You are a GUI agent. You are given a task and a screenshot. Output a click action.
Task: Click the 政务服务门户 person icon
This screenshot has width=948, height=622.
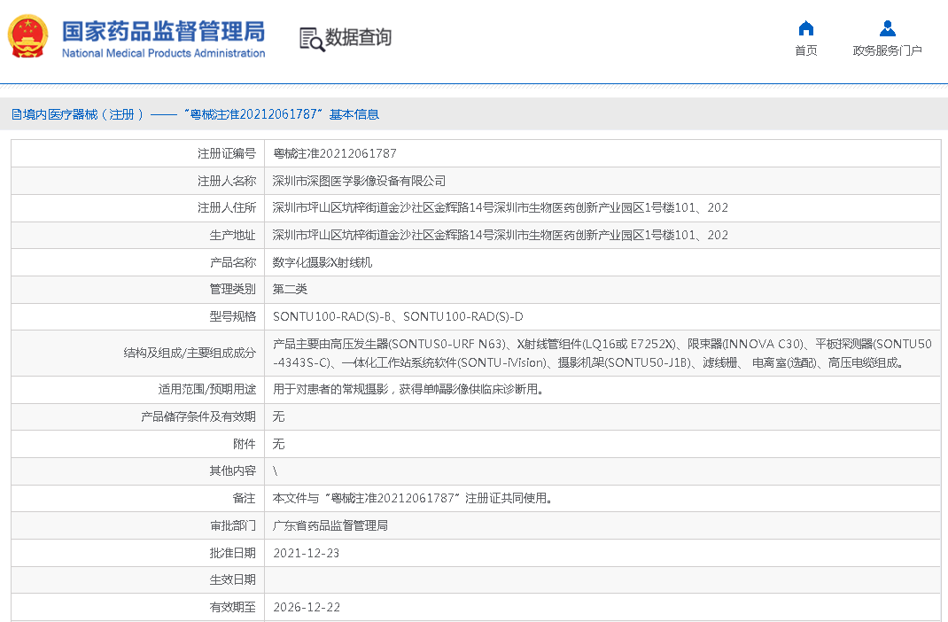[887, 28]
